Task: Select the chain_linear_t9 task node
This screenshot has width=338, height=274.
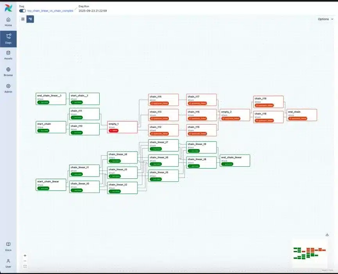Action: 201,147
